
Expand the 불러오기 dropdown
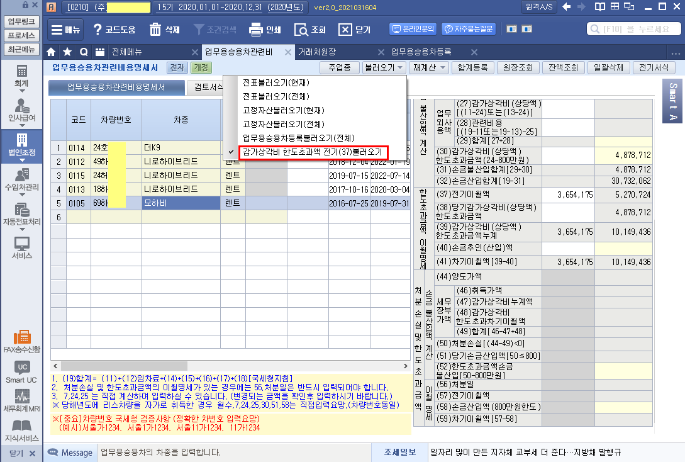[384, 67]
